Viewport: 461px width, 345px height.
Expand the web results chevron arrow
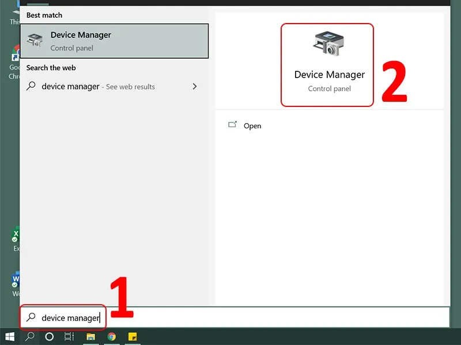click(x=195, y=86)
